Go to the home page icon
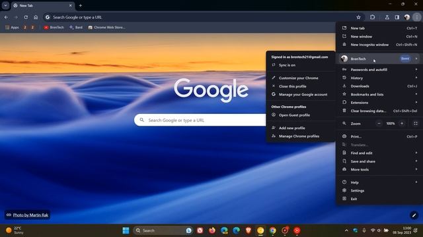 coord(36,17)
